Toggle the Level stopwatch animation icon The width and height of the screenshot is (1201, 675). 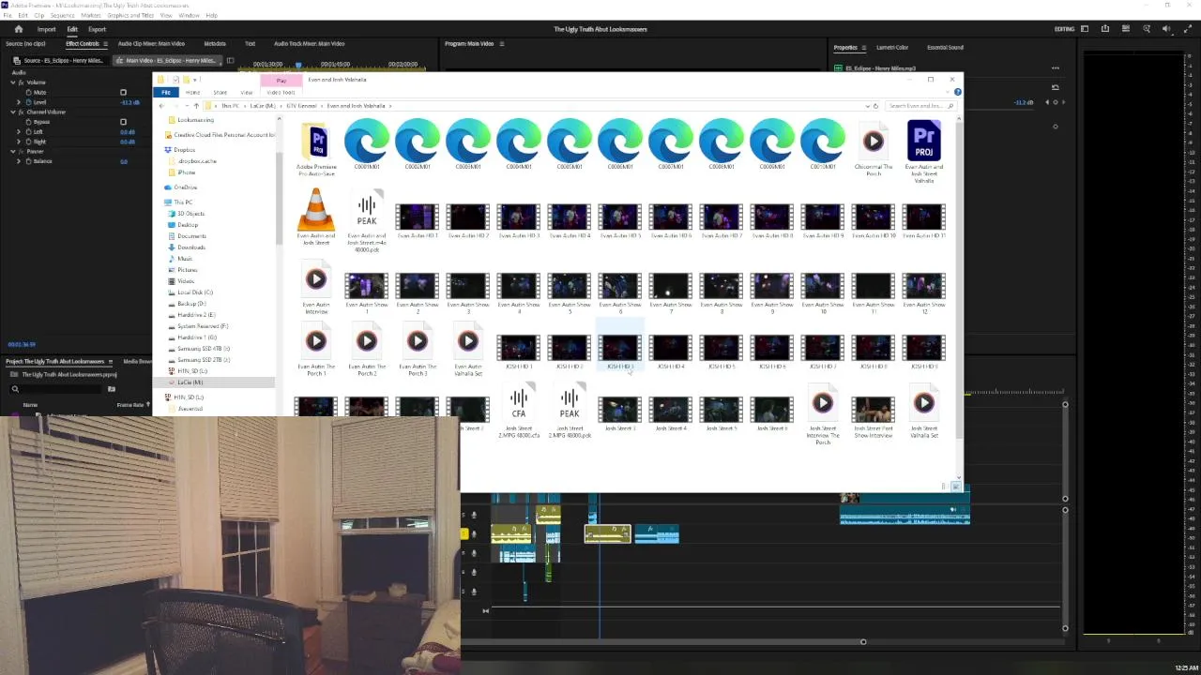[28, 102]
